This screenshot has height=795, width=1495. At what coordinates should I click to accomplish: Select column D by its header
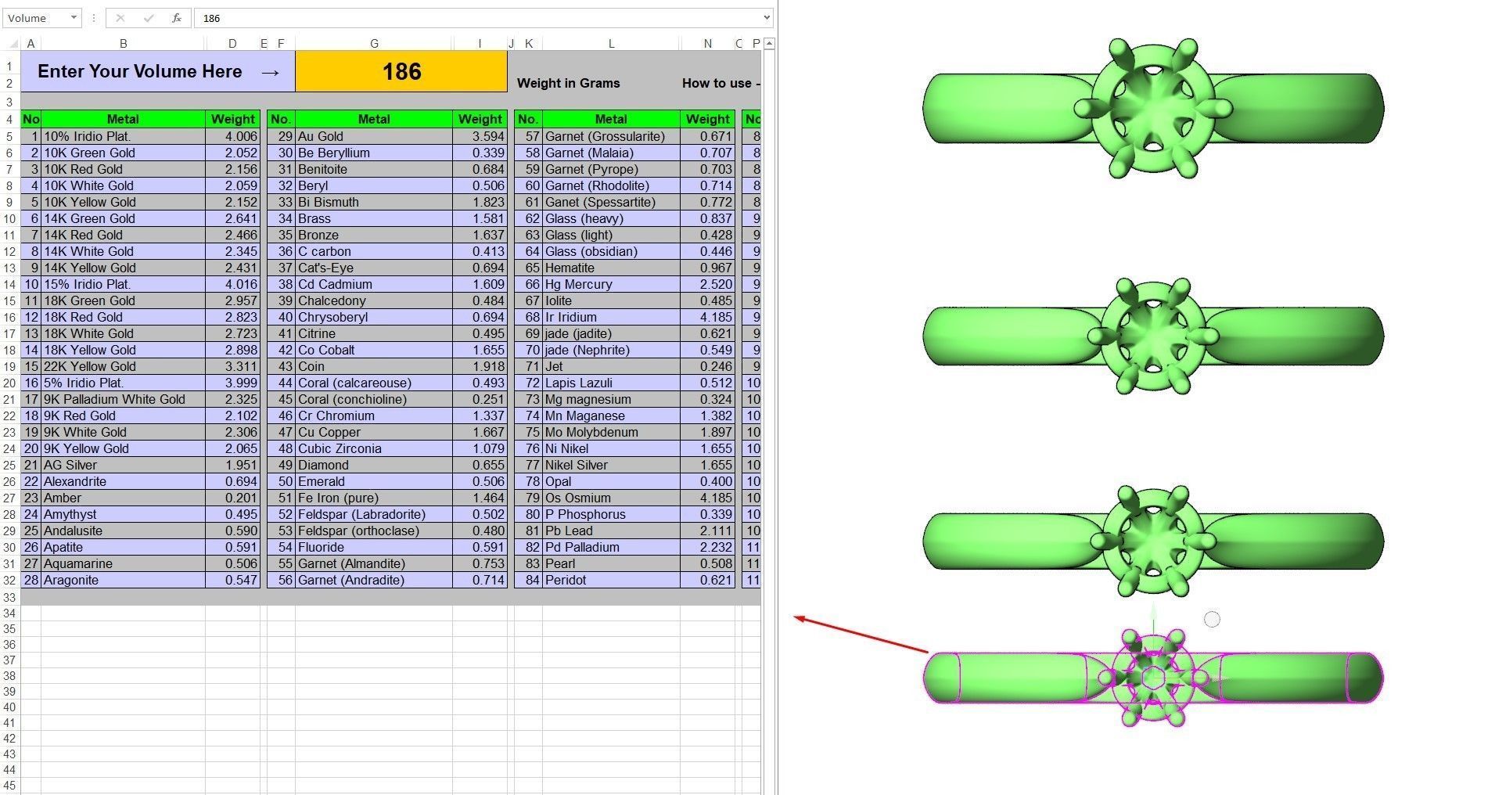232,44
